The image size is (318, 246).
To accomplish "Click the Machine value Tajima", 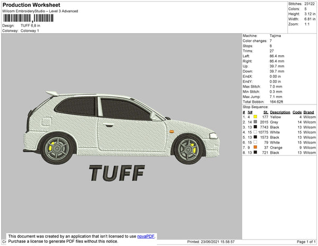I will (275, 36).
